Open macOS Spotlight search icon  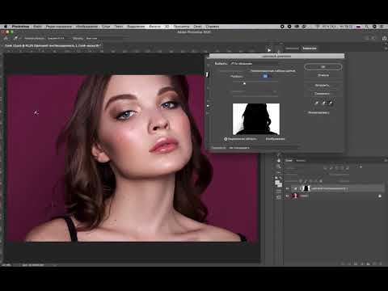click(366, 27)
